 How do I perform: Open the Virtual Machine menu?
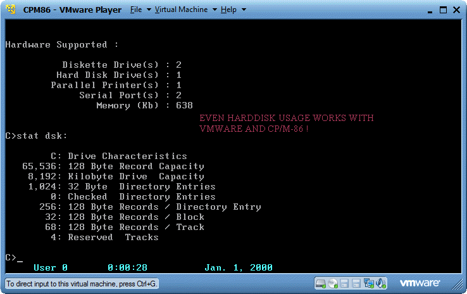(x=181, y=10)
